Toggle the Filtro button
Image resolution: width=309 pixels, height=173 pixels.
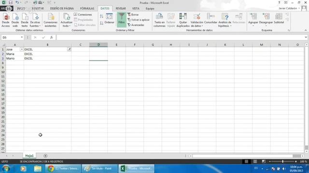click(122, 20)
